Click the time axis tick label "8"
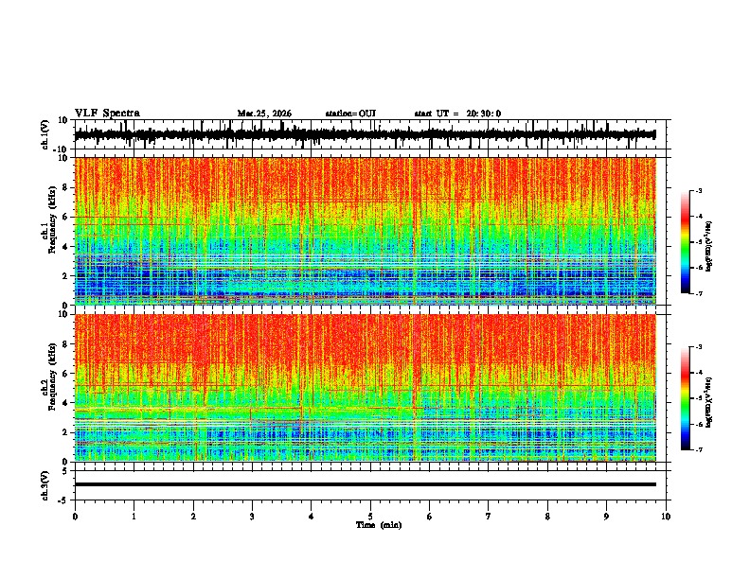The image size is (750, 579). click(x=547, y=517)
